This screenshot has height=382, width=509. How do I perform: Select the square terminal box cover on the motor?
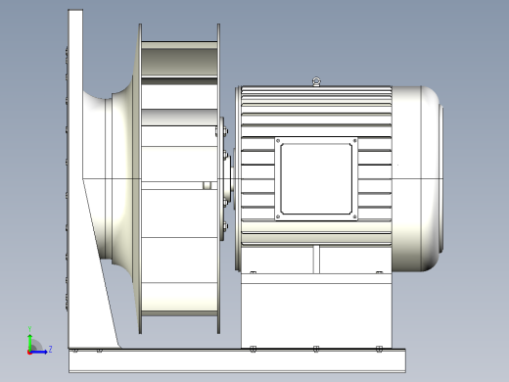[316, 179]
